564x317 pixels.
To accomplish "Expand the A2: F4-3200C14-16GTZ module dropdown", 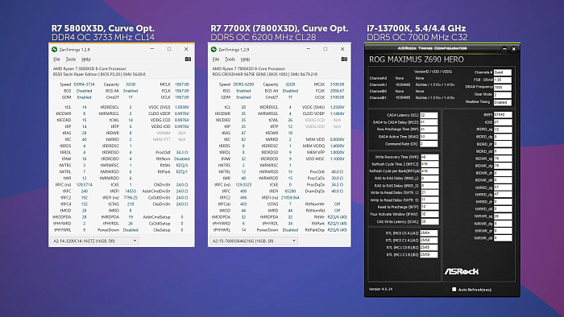I will point(94,241).
